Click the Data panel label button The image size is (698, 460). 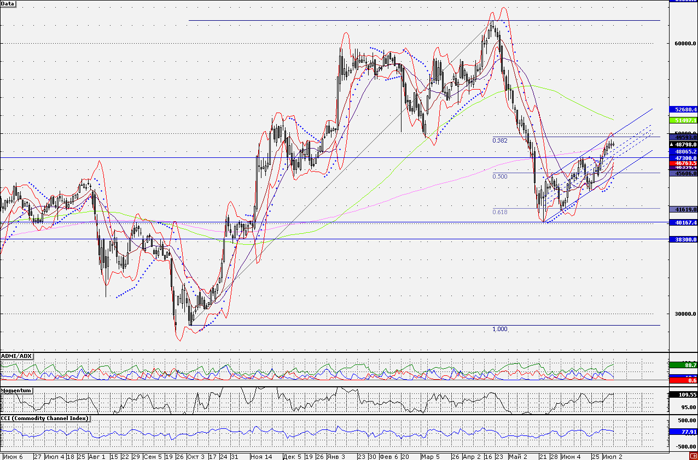coord(8,4)
